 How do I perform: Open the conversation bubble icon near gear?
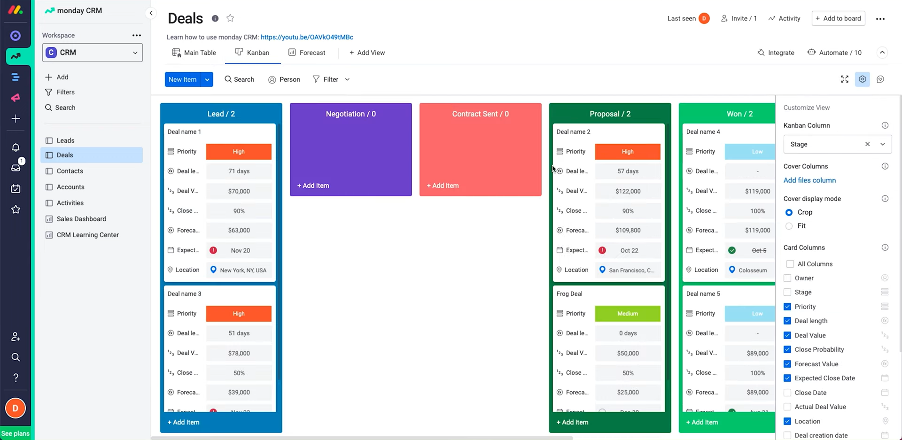[x=880, y=79]
